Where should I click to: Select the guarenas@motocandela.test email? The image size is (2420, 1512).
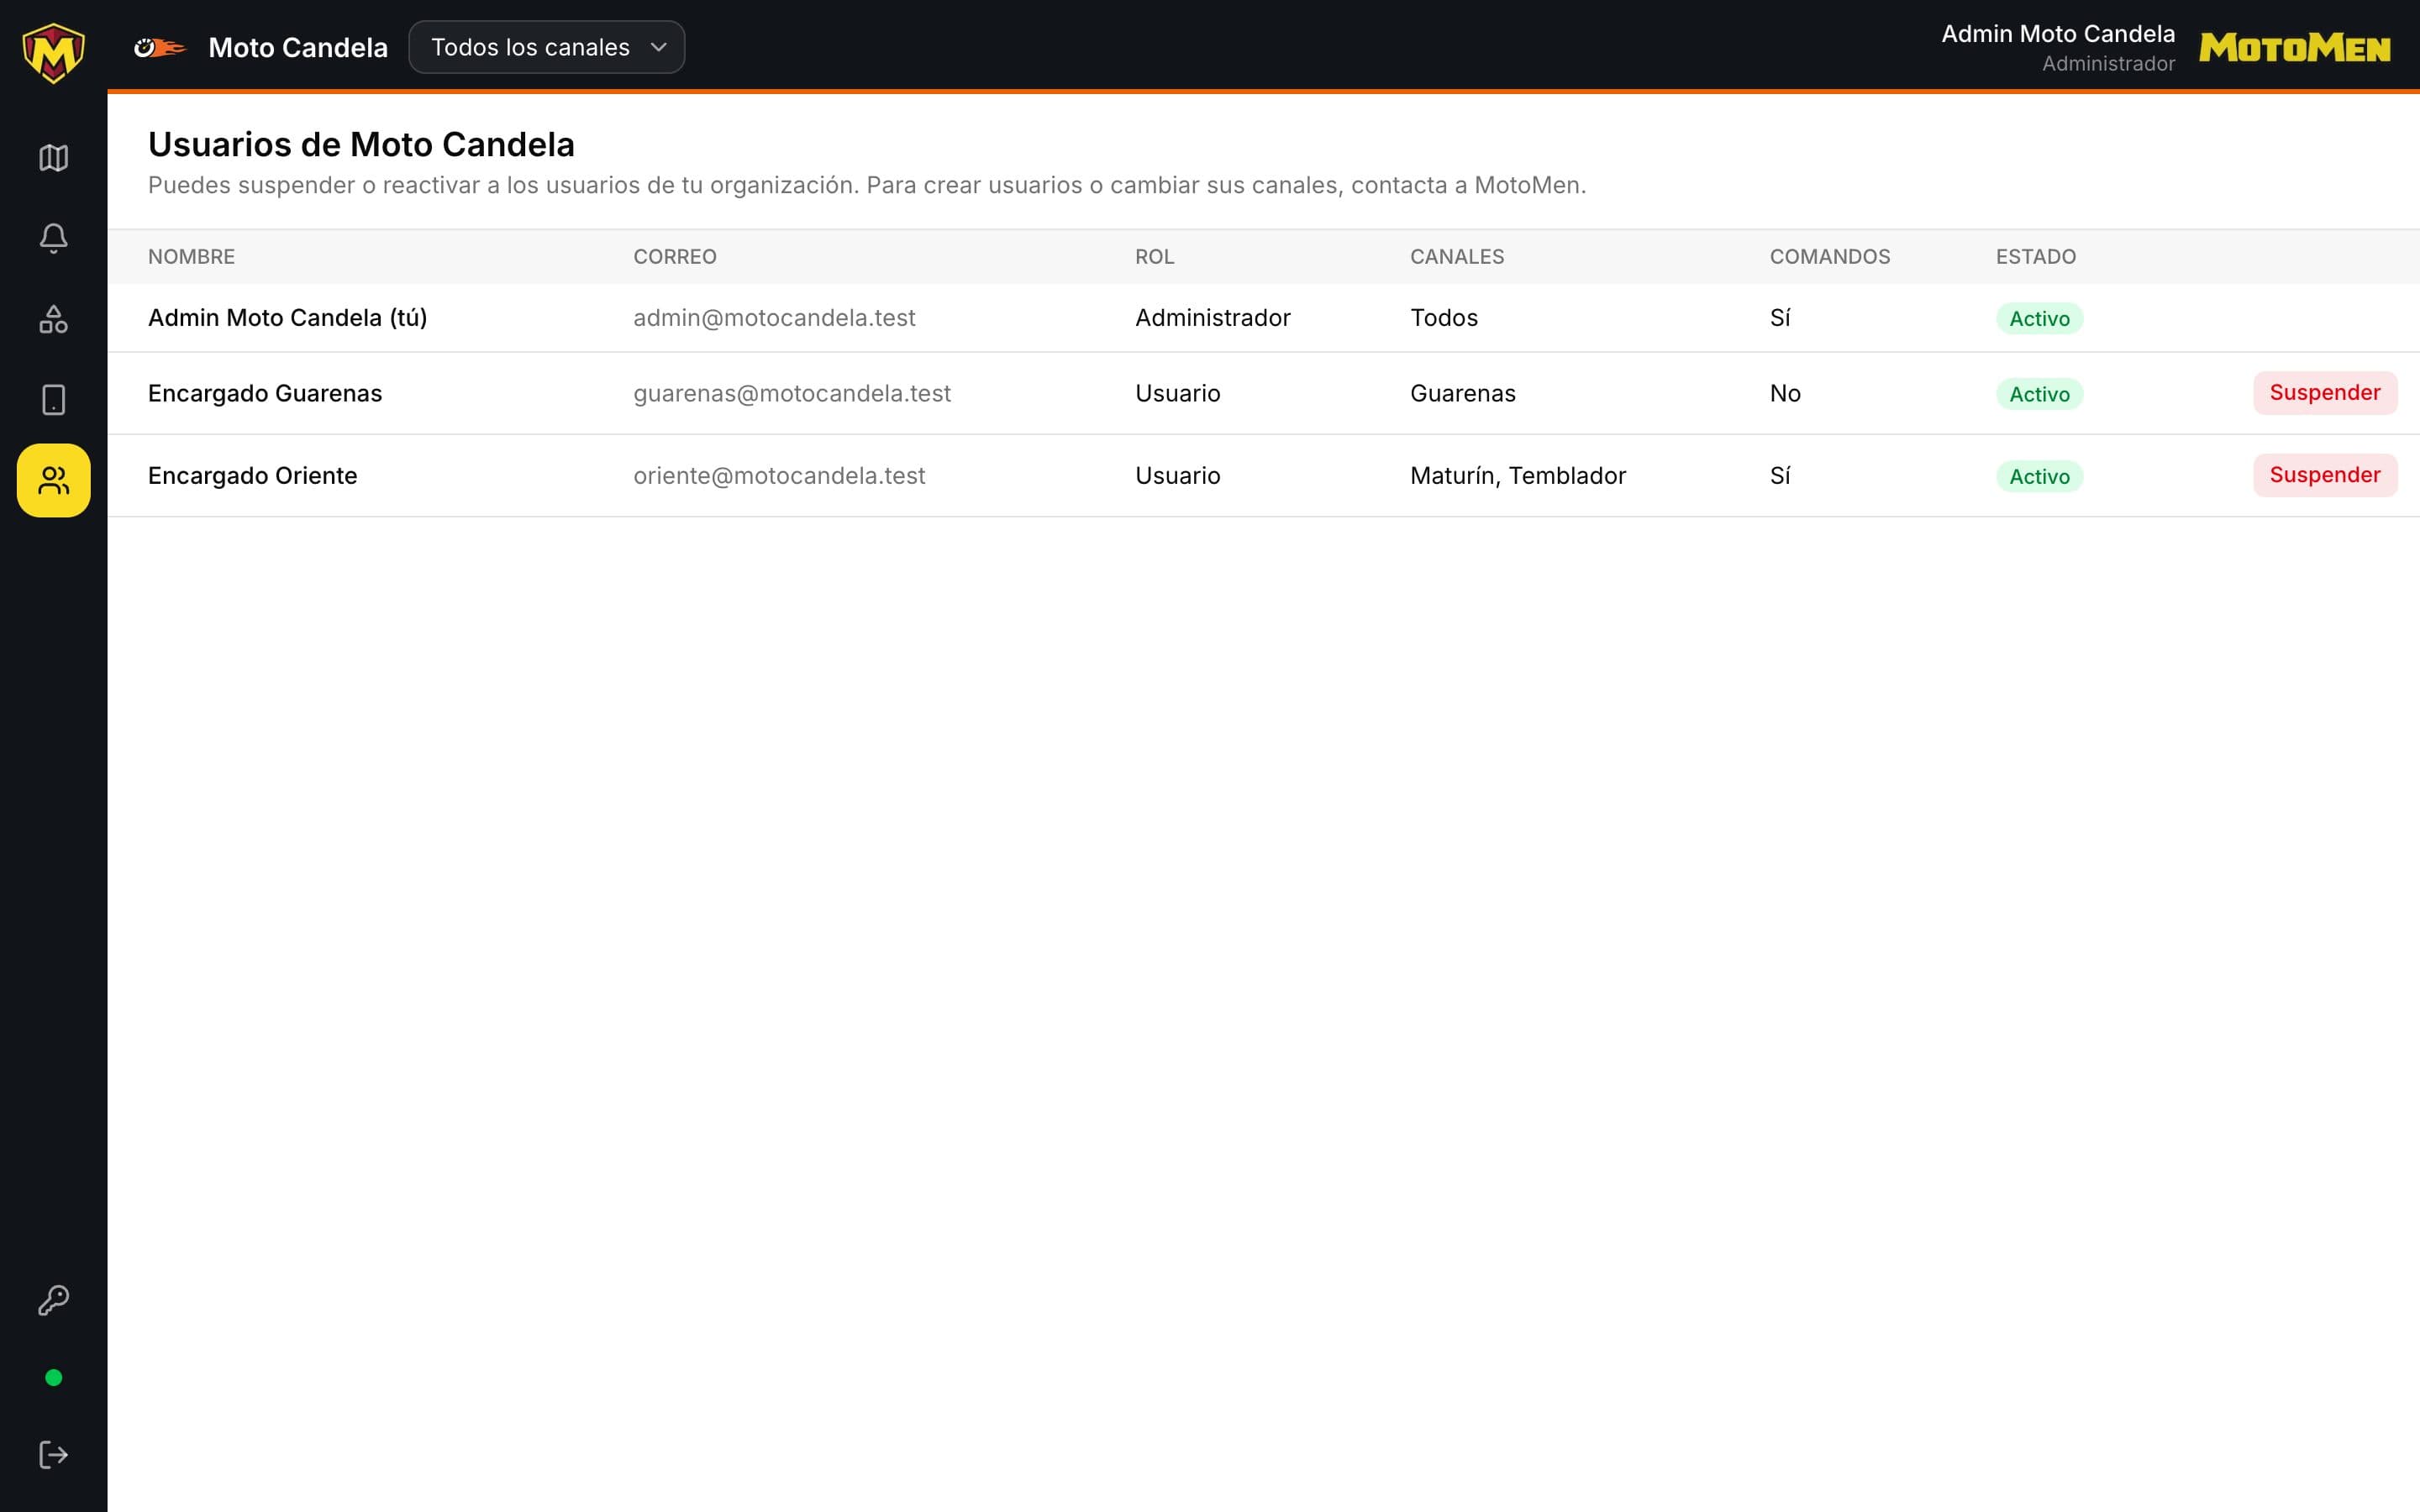tap(792, 393)
